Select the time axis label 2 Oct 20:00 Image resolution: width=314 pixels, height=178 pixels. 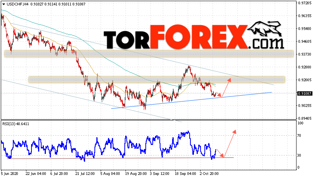pos(209,173)
